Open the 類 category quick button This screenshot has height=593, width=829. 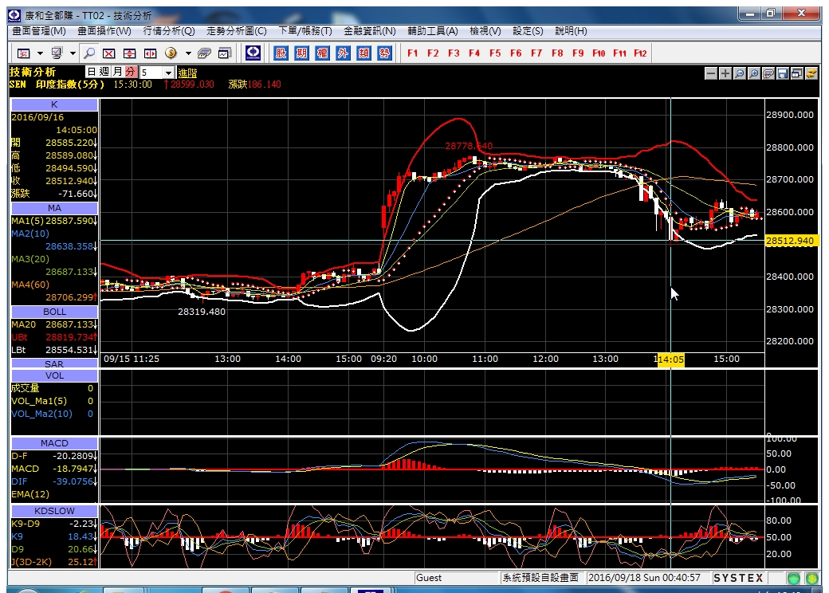(x=363, y=53)
